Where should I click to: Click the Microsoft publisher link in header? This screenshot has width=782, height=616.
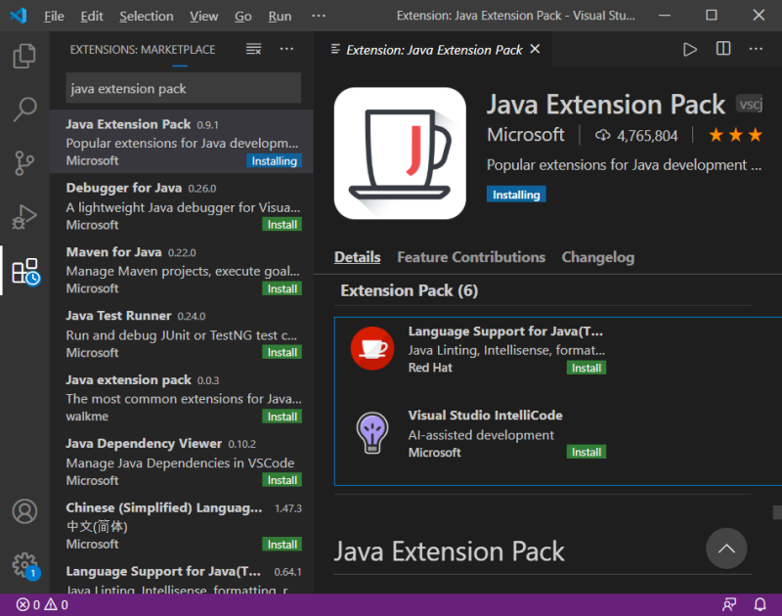point(526,135)
